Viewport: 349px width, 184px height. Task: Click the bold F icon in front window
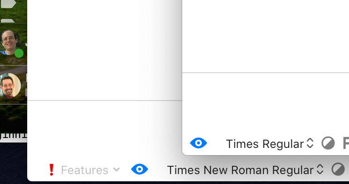346,143
